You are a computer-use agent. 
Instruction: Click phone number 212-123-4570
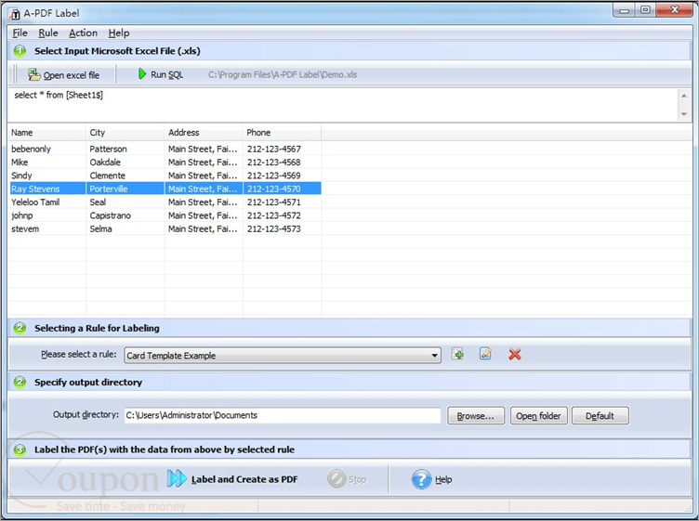(x=274, y=189)
